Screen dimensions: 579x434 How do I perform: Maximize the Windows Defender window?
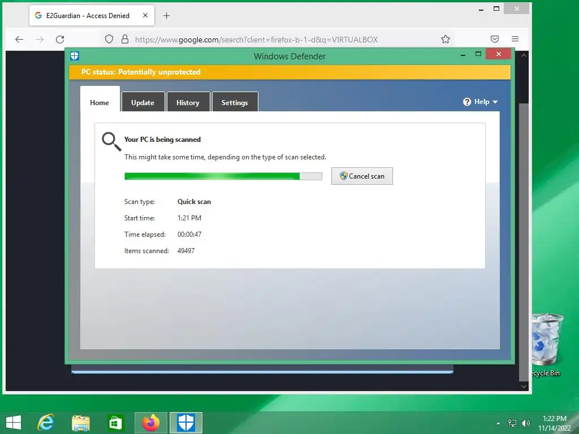478,54
